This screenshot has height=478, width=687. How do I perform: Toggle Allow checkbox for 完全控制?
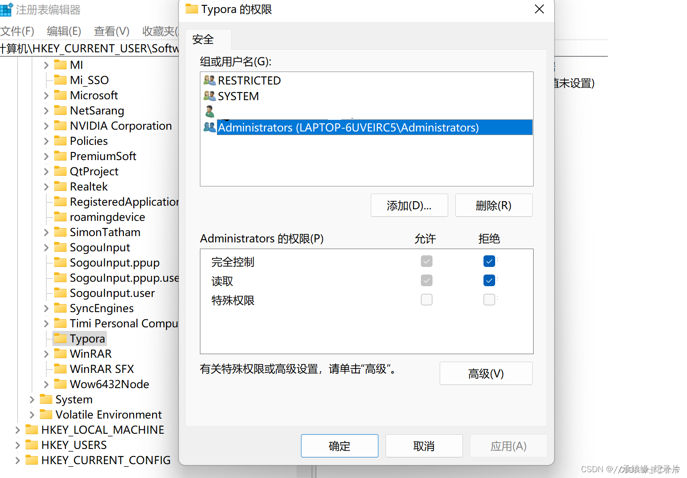427,261
